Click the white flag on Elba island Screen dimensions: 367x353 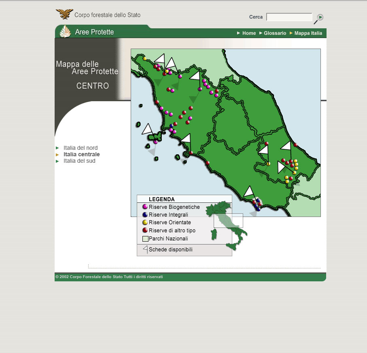pyautogui.click(x=148, y=129)
